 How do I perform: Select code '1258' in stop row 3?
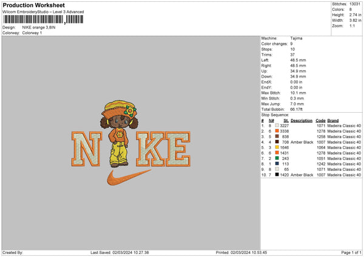click(321, 136)
